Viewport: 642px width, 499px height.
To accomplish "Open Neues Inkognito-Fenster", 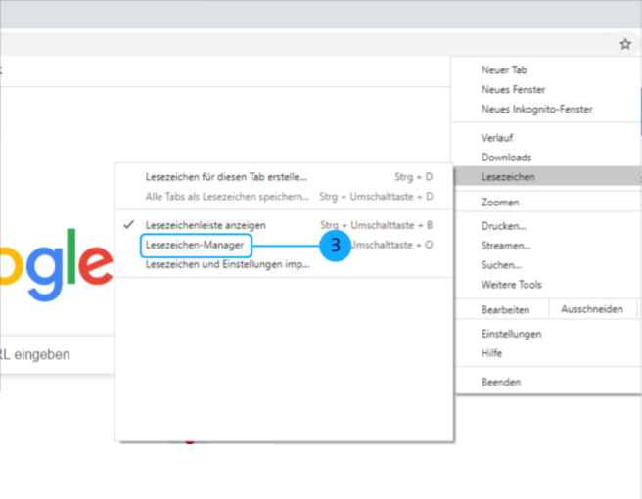I will tap(536, 110).
